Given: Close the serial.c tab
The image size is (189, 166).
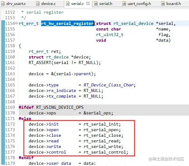Looking at the screenshot, I should point(88,3).
